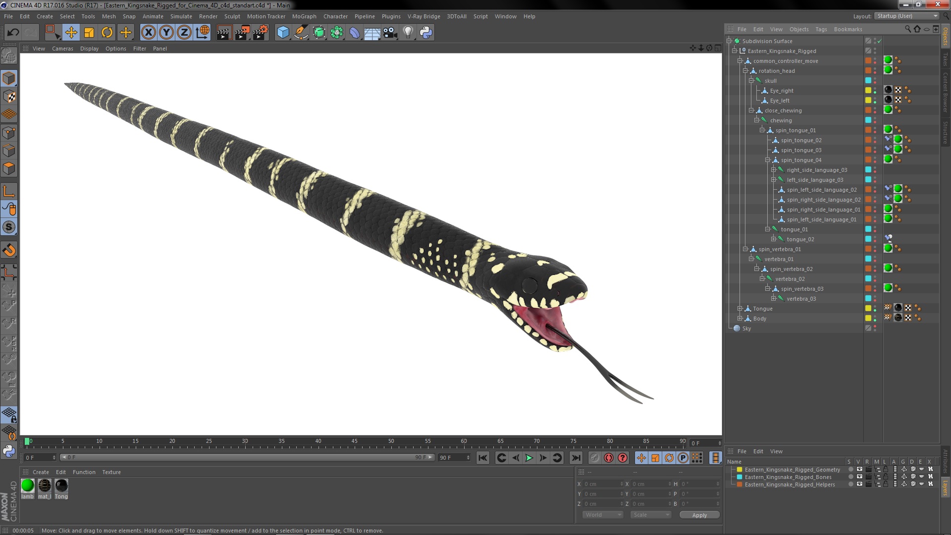Select the green lamb material swatch
The height and width of the screenshot is (535, 951).
[x=28, y=486]
